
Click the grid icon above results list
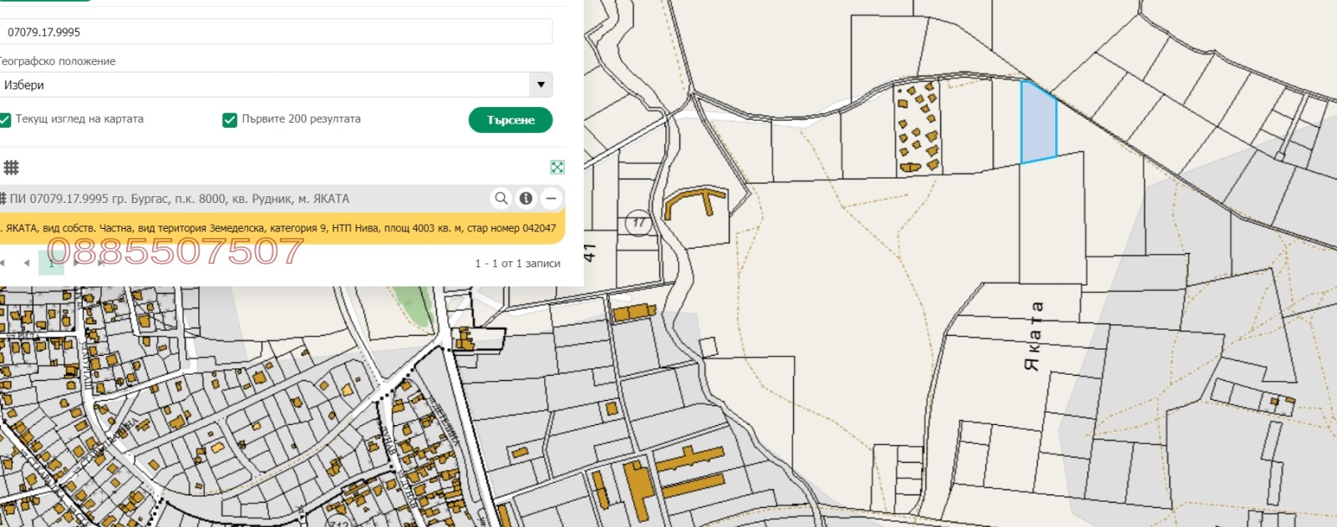[x=11, y=167]
